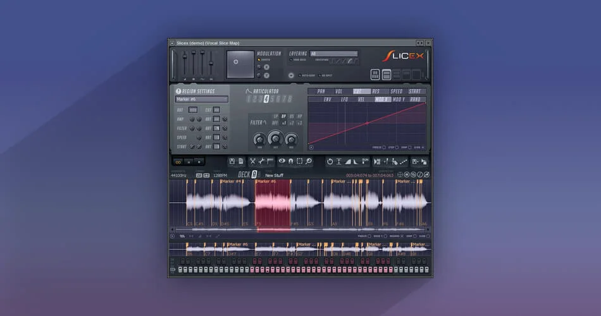Click the pause transport button
Image resolution: width=601 pixels, height=316 pixels.
(x=189, y=162)
